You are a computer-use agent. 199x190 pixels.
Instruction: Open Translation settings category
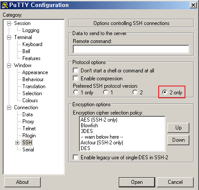(34, 86)
